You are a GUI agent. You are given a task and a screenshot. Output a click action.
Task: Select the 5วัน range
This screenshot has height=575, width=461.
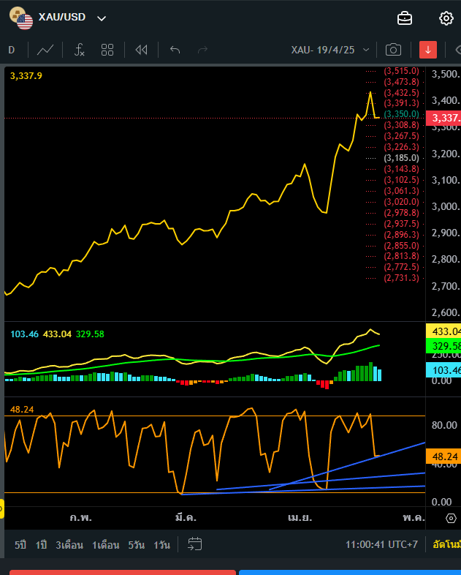click(x=136, y=545)
